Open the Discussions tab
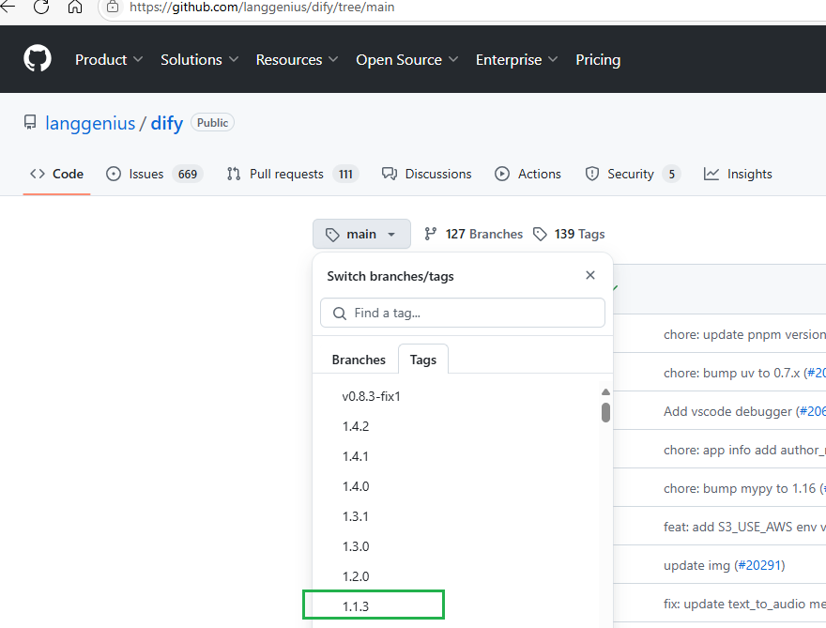 [427, 174]
